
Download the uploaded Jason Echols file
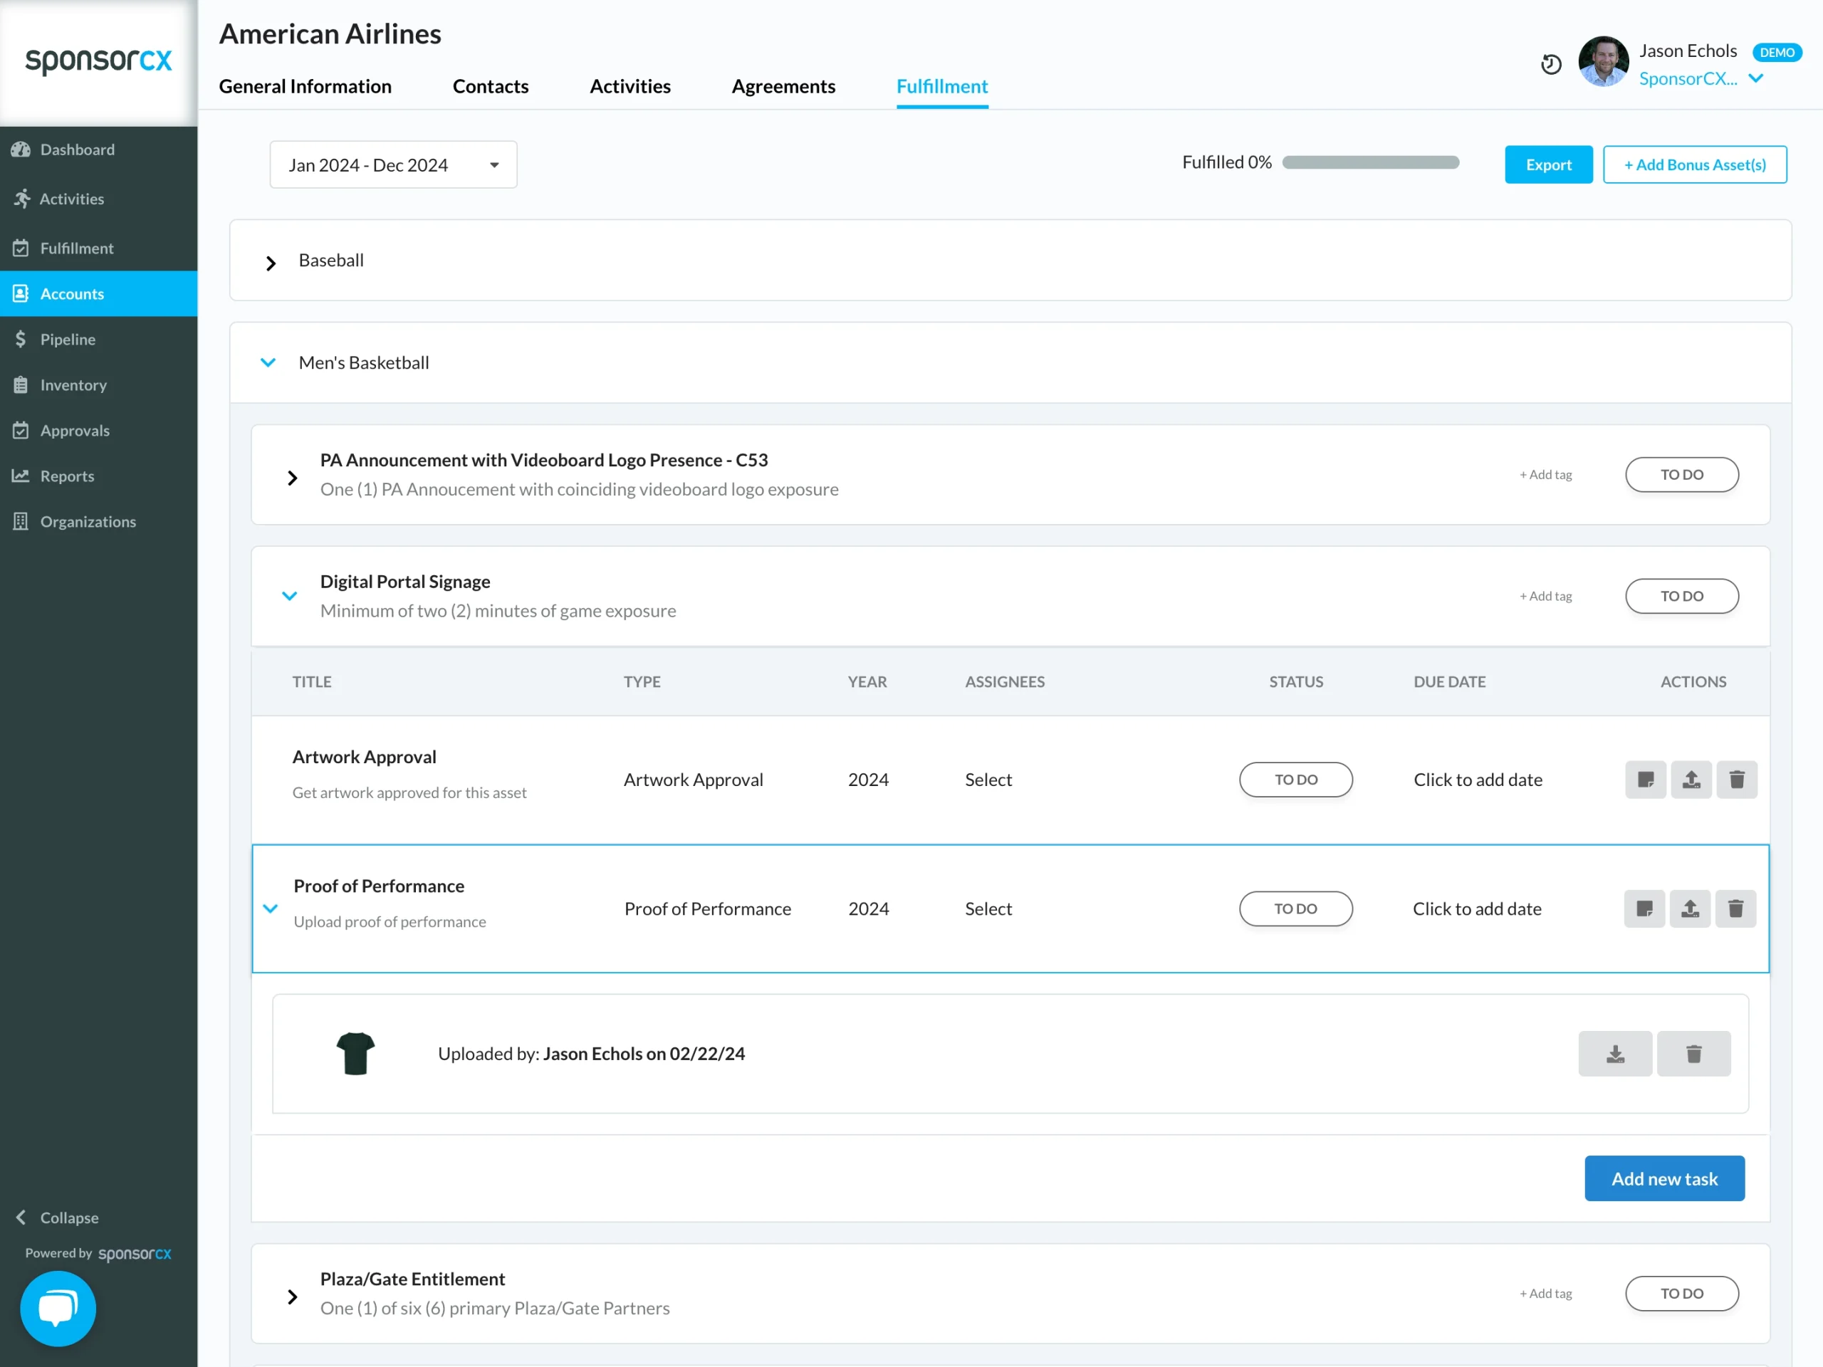[1615, 1054]
